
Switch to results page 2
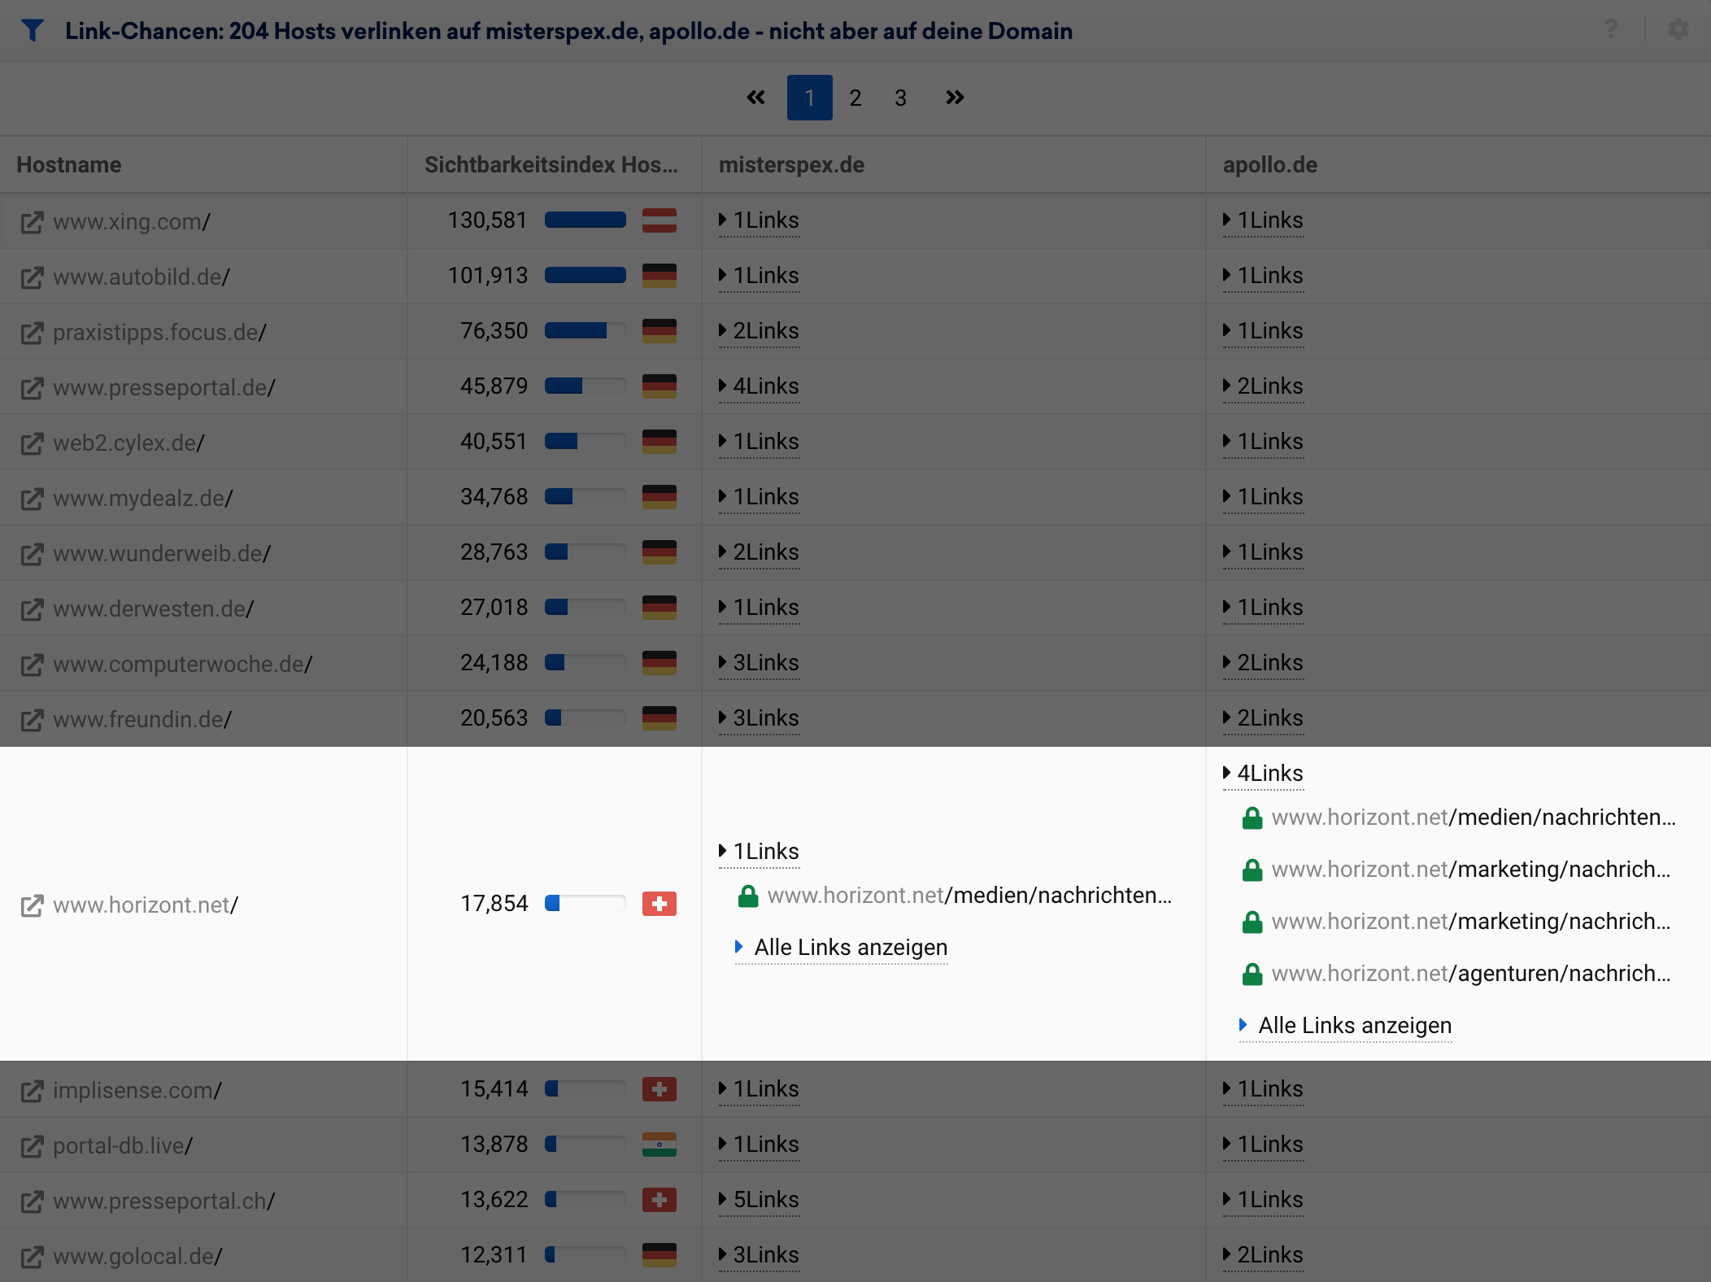point(855,98)
